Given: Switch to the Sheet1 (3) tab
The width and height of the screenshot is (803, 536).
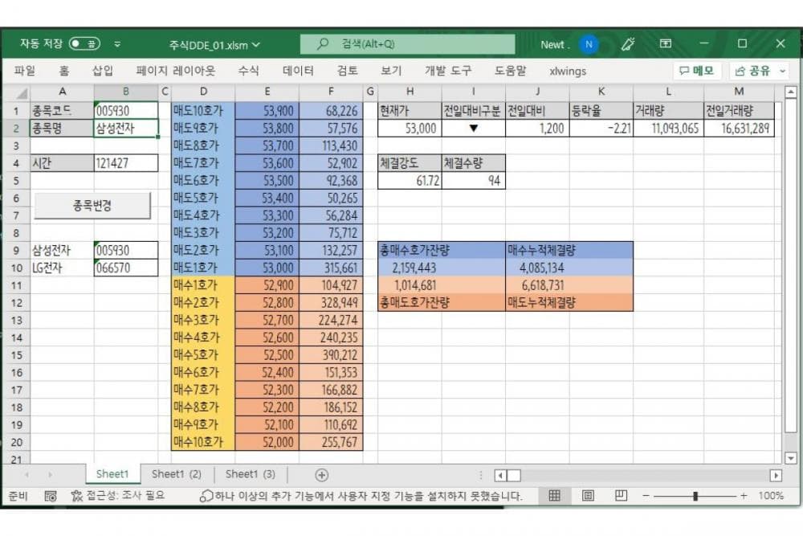Looking at the screenshot, I should click(x=251, y=474).
